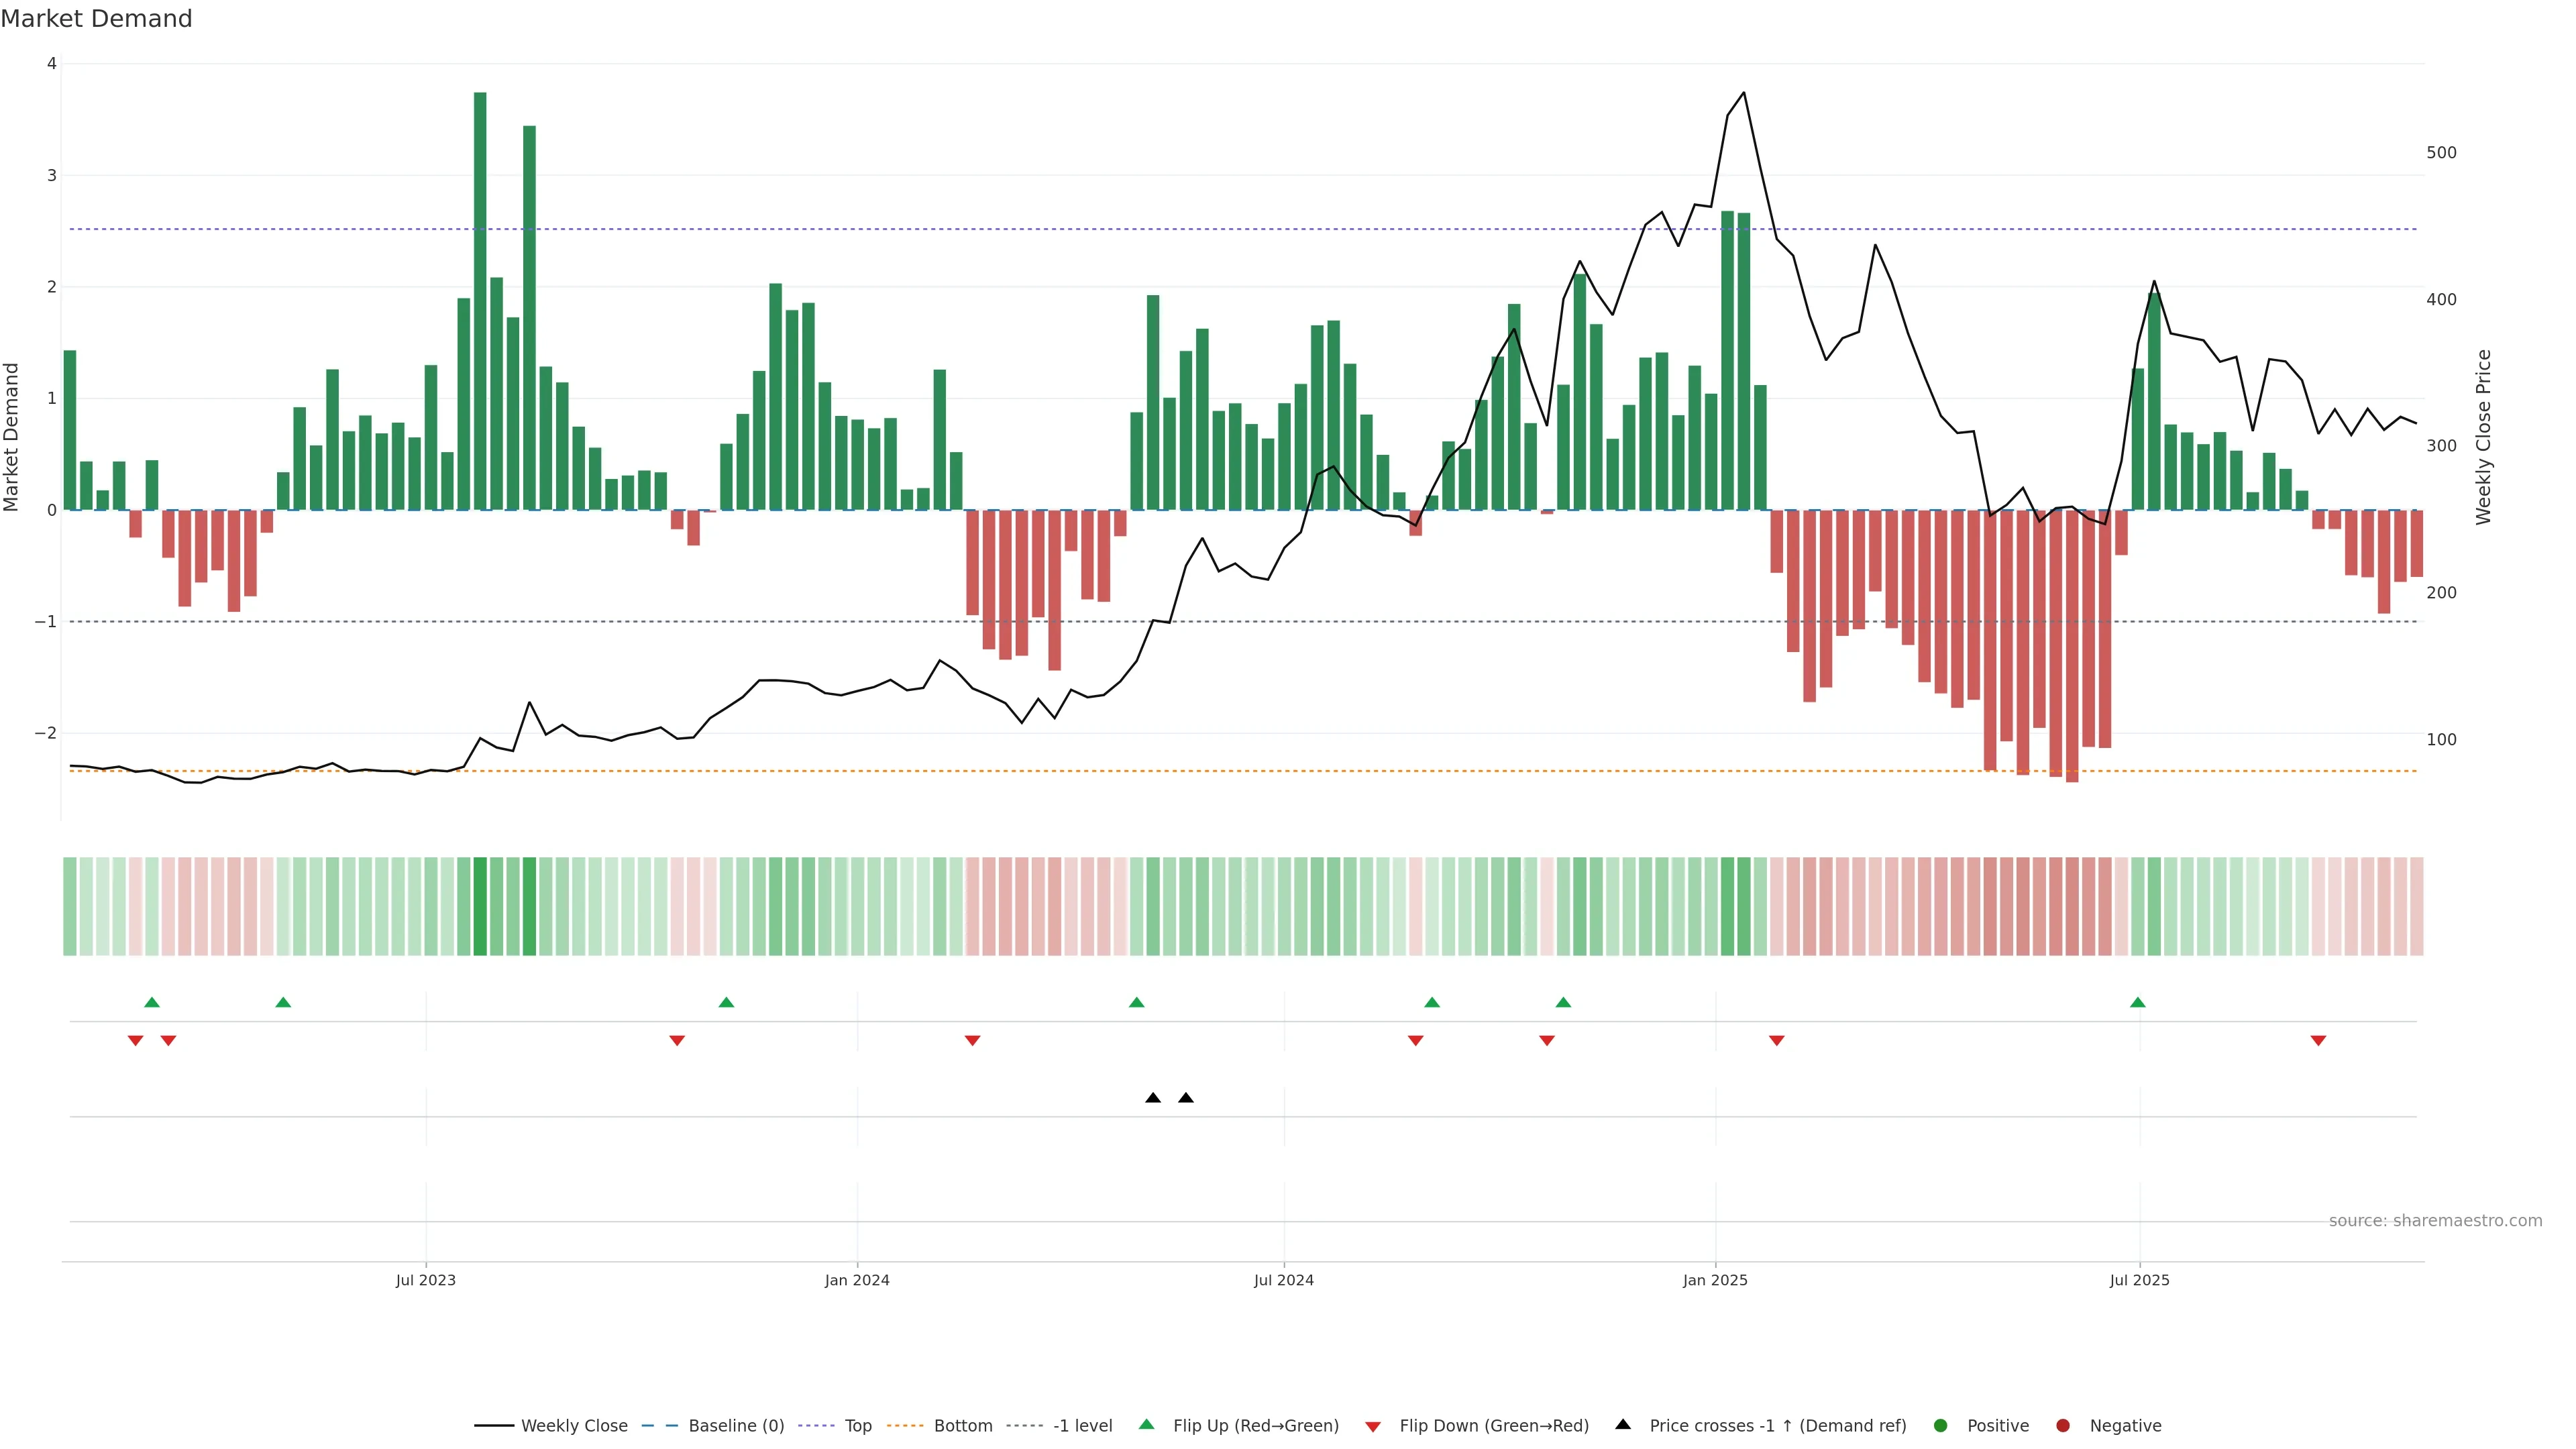Screen dimensions: 2576x1449
Task: Click the green Flip Up legend triangle
Action: pyautogui.click(x=1147, y=1425)
